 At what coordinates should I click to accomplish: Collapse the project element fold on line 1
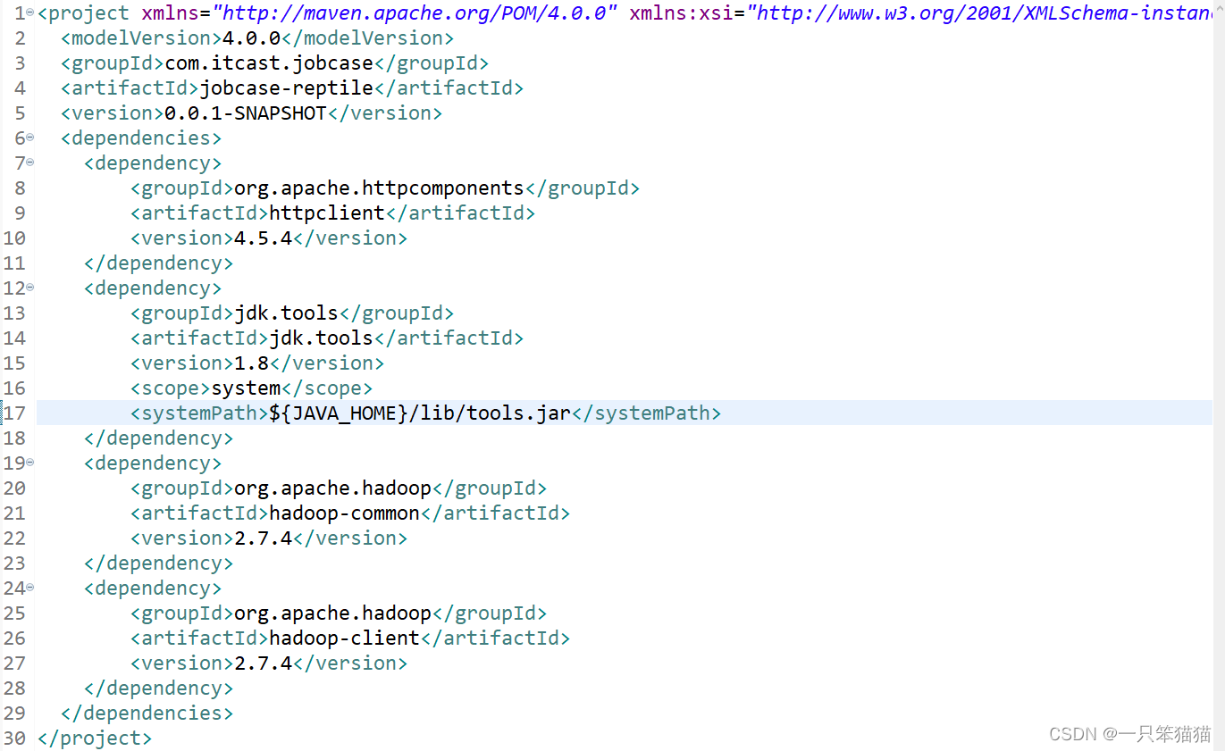(x=30, y=12)
